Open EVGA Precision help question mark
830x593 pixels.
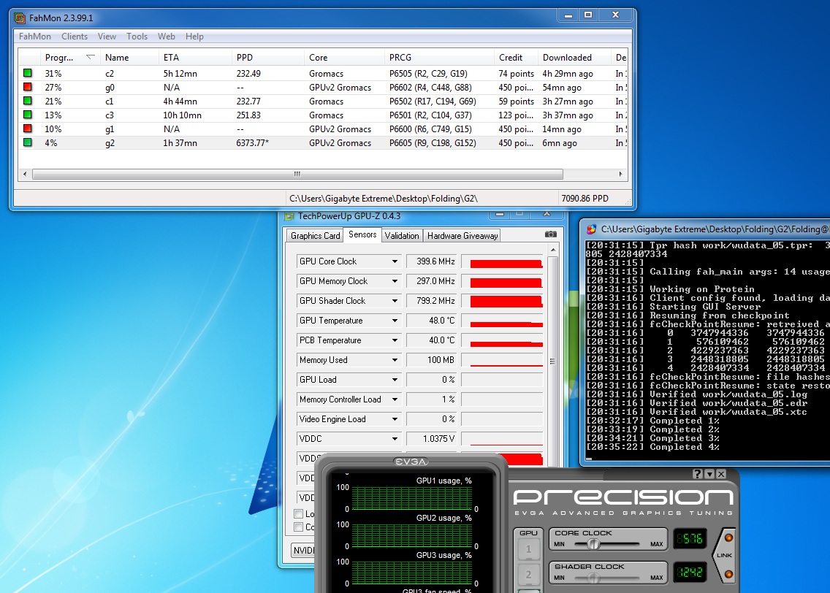[x=698, y=474]
